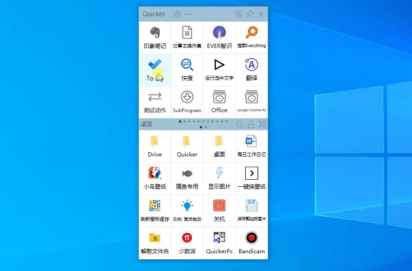The height and width of the screenshot is (271, 412).
Task: Run the EVER智识 action
Action: 219,38
